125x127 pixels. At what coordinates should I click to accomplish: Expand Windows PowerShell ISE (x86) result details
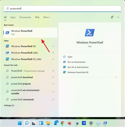(x=53, y=59)
